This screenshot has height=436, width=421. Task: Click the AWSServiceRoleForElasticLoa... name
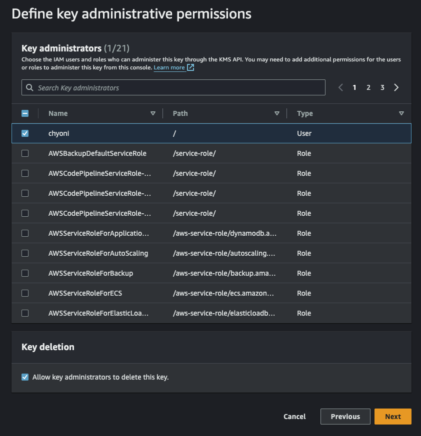point(98,313)
